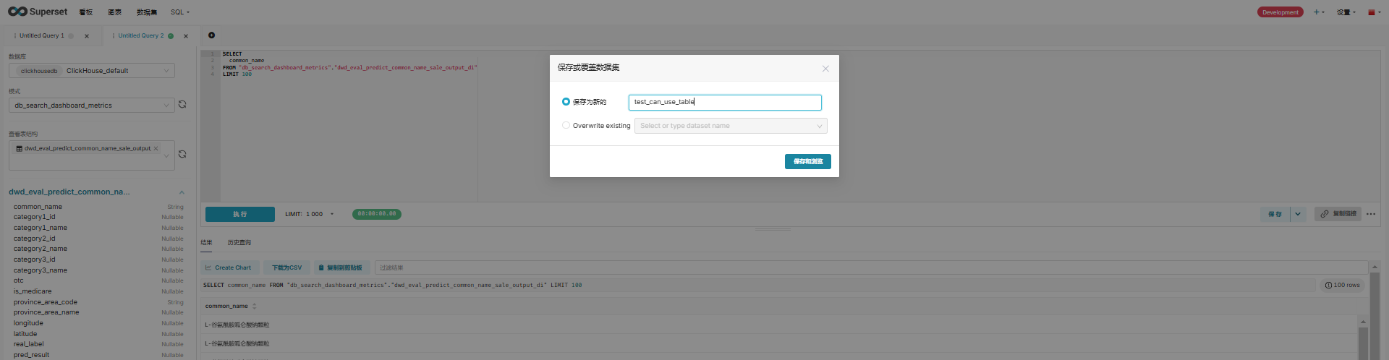Download results with 下载为CSV

coord(286,267)
